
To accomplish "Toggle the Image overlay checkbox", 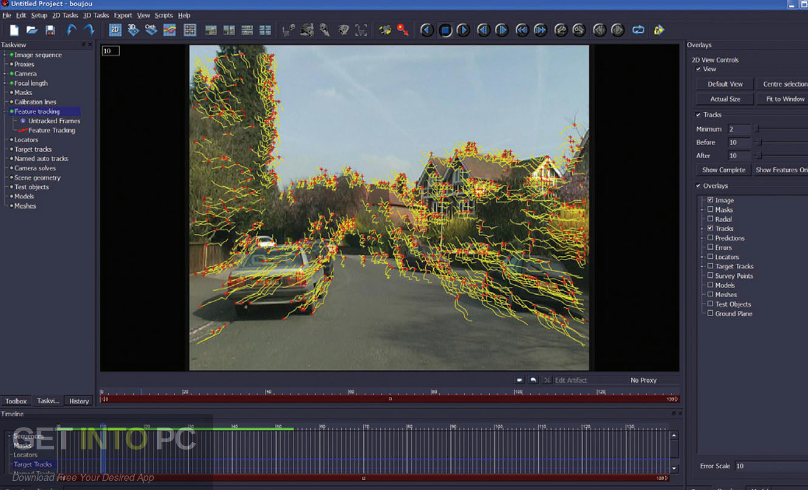I will (x=710, y=200).
